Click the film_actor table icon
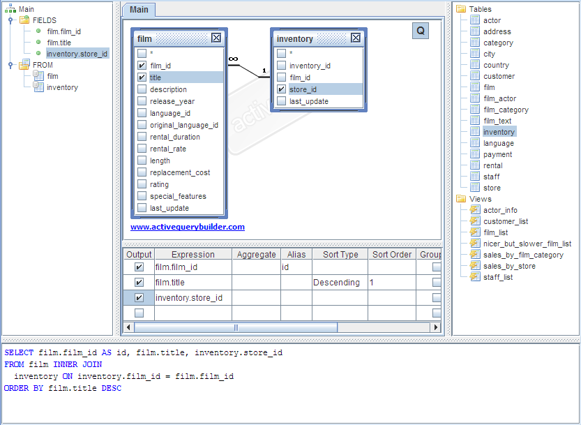This screenshot has height=425, width=581. pos(475,98)
